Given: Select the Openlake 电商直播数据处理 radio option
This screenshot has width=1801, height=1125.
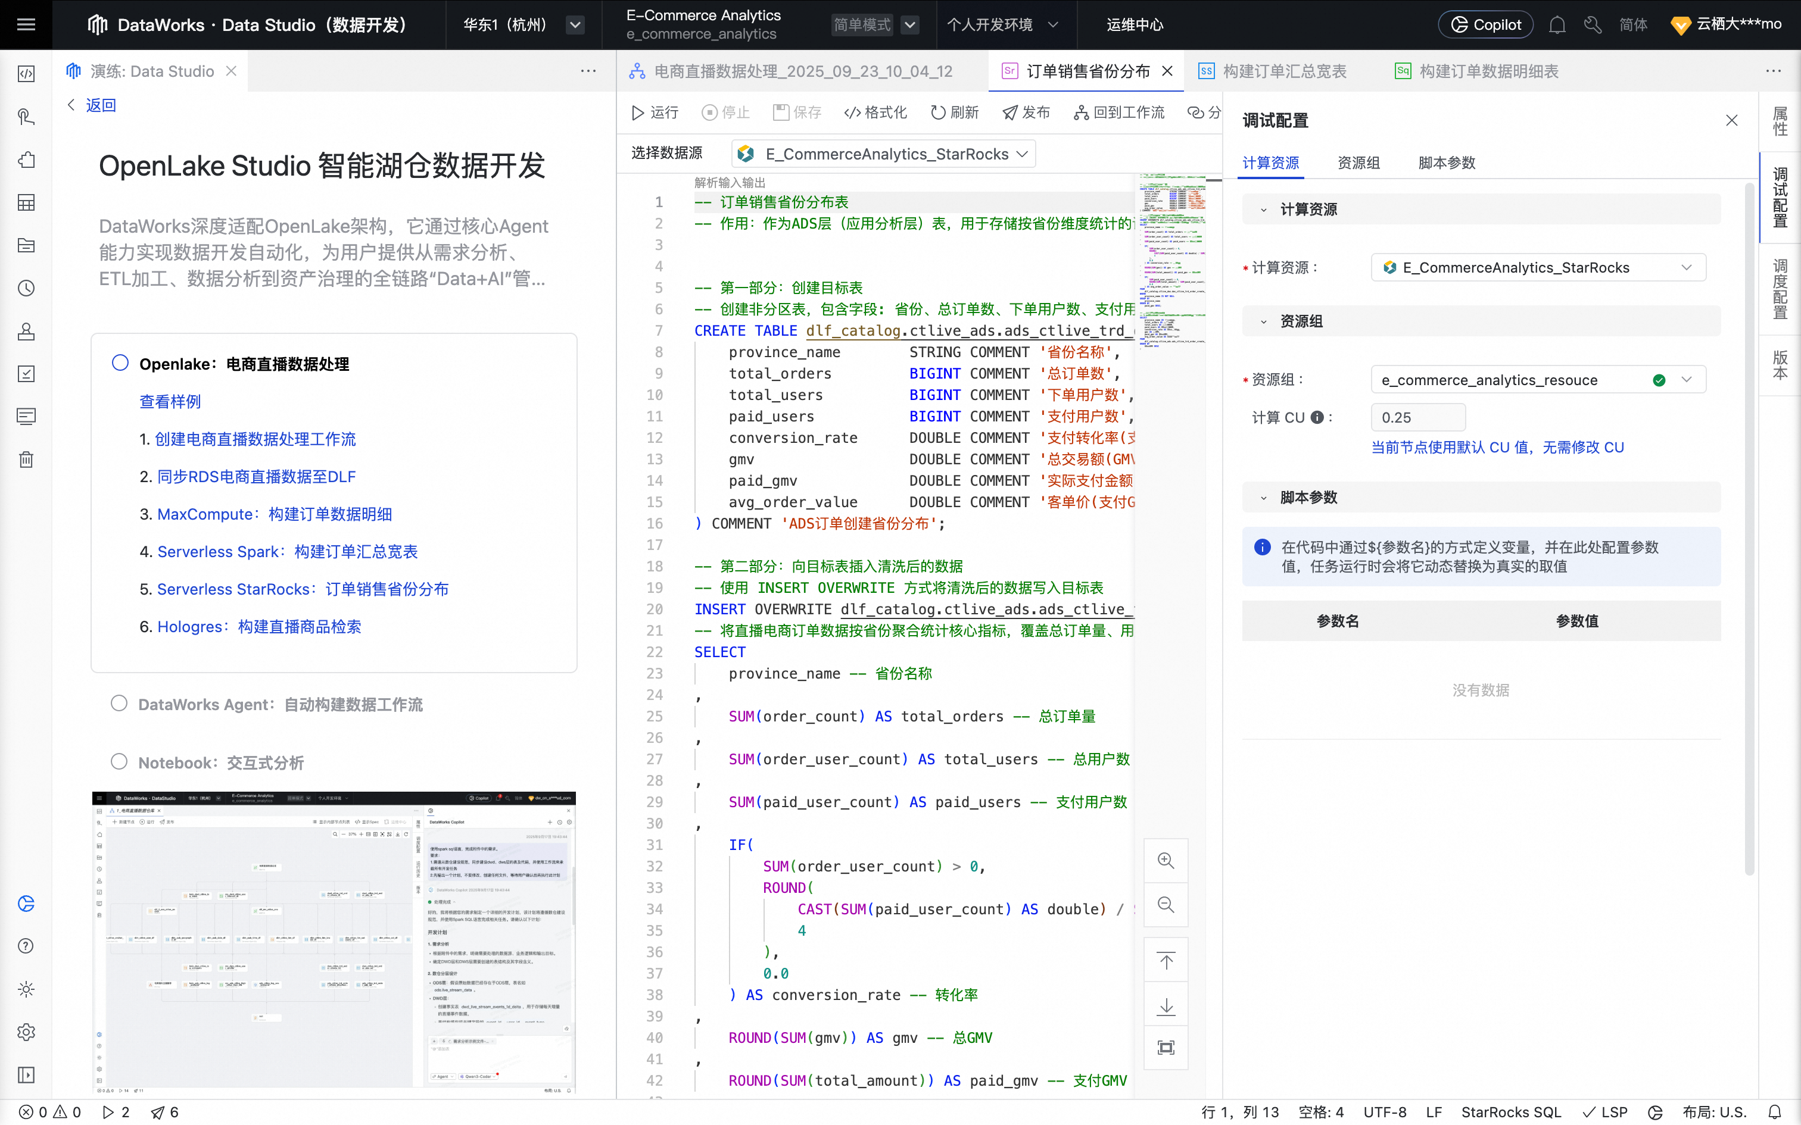Looking at the screenshot, I should (x=120, y=363).
